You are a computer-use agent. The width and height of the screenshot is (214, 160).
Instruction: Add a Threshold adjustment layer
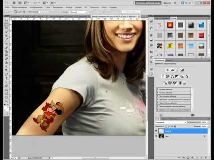(175, 83)
